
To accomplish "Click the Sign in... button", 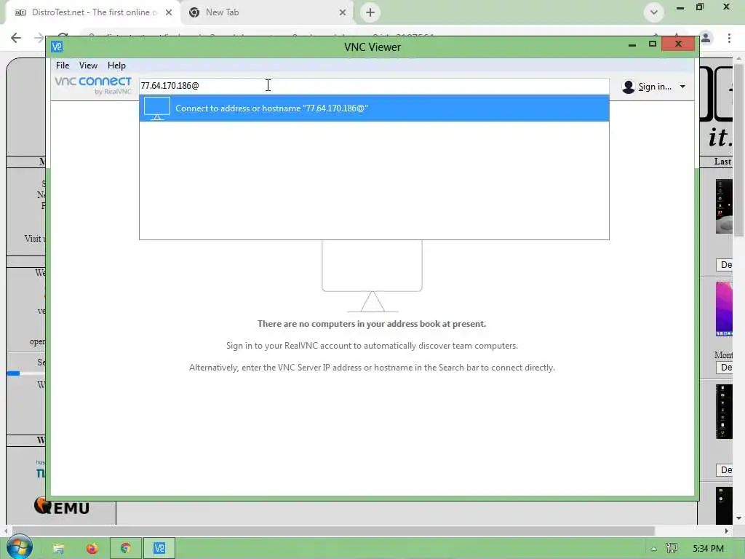I will (654, 87).
